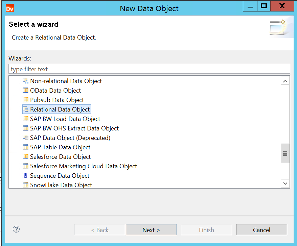Viewport: 297px width, 246px height.
Task: Click the Non-relational Data Object icon
Action: pyautogui.click(x=25, y=81)
